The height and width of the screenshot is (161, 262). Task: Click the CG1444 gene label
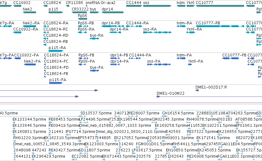tap(134, 3)
